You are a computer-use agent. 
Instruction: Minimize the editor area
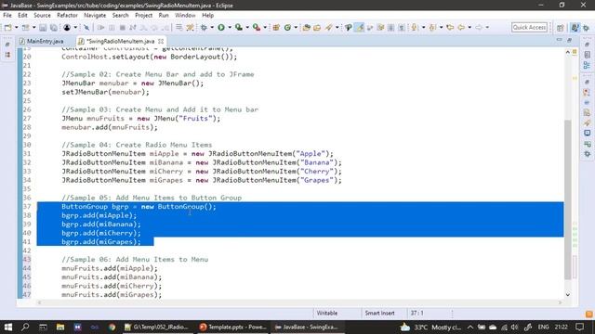click(560, 40)
